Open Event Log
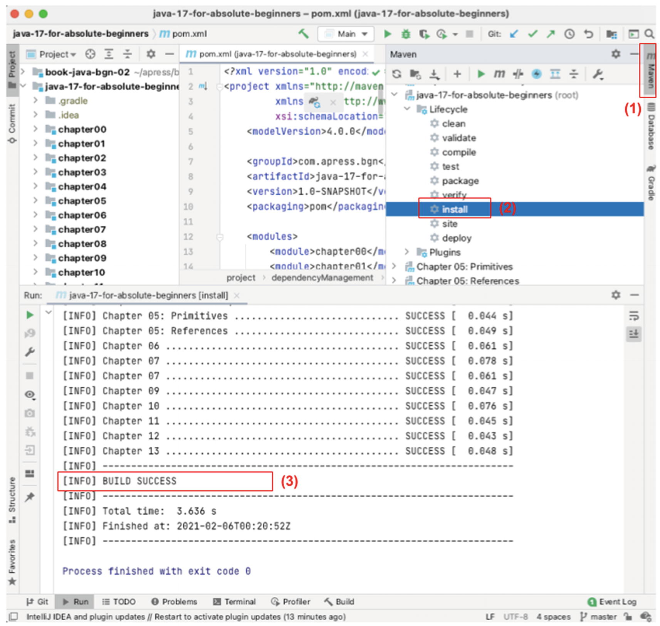The width and height of the screenshot is (660, 626). [612, 602]
